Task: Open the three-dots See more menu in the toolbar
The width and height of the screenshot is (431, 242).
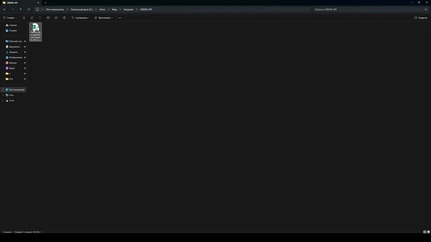Action: (x=120, y=18)
